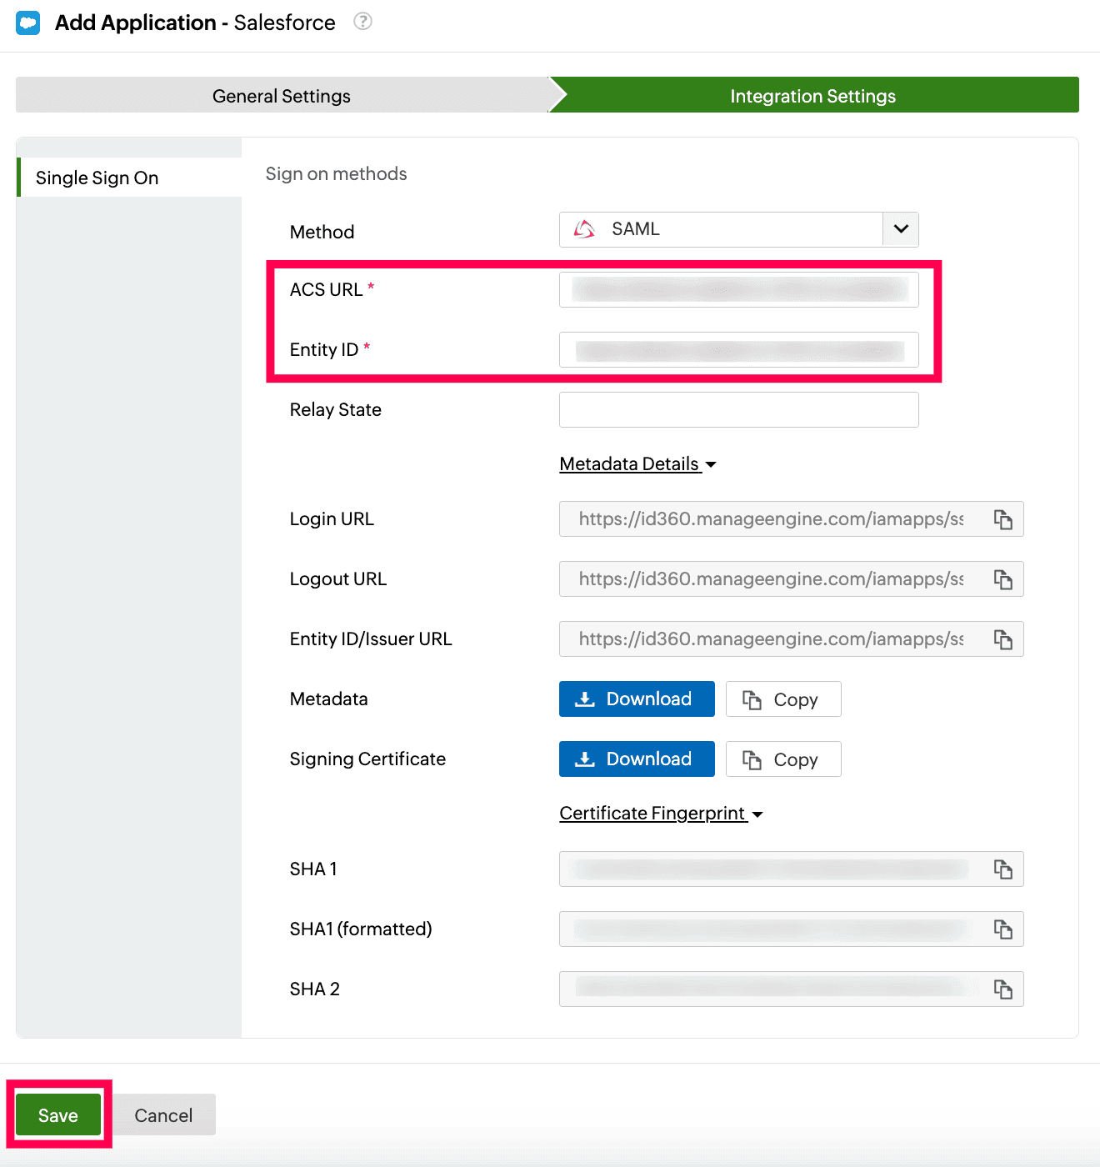The width and height of the screenshot is (1100, 1167).
Task: Expand the Certificate Fingerprint section
Action: 660,813
